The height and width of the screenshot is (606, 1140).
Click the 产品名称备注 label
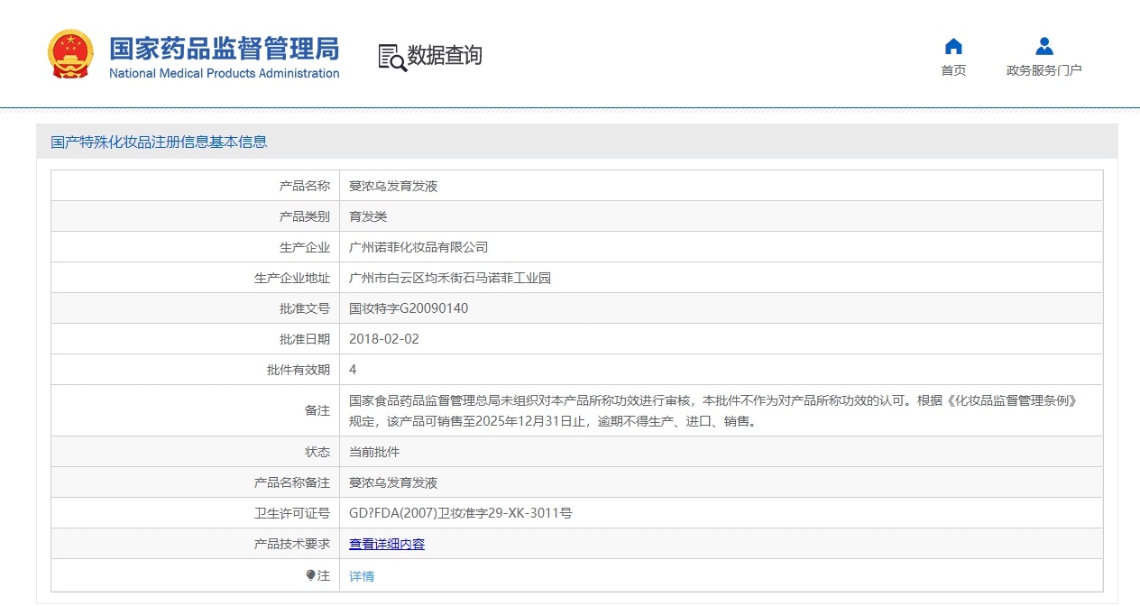(x=292, y=482)
